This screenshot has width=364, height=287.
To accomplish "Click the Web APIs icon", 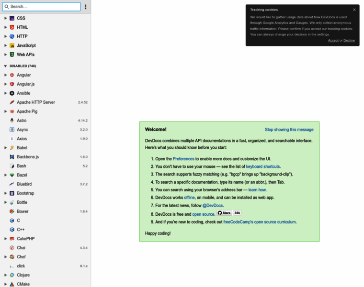I will tap(12, 55).
